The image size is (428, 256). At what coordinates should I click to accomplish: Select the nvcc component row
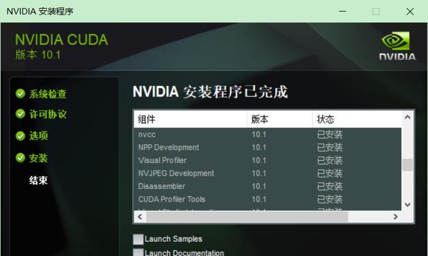[268, 134]
